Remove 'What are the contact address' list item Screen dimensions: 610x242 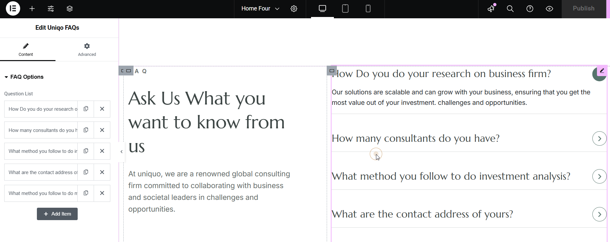[102, 172]
